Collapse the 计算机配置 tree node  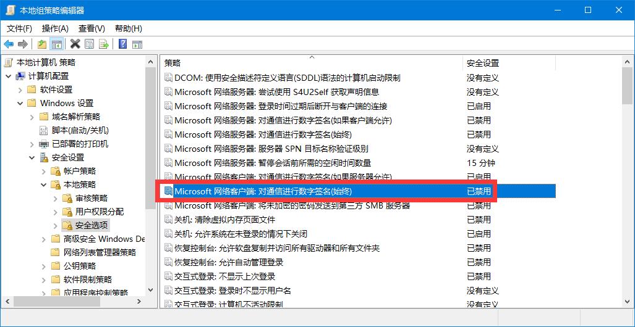tap(9, 76)
